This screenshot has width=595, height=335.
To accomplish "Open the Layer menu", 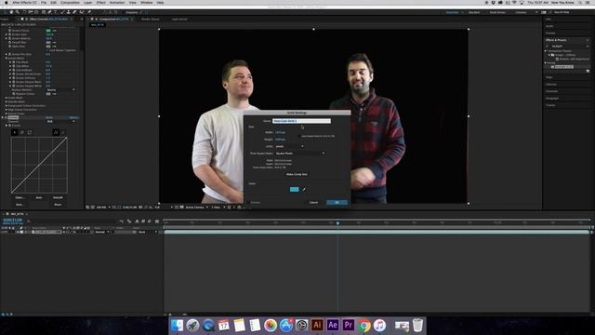I will [x=87, y=2].
